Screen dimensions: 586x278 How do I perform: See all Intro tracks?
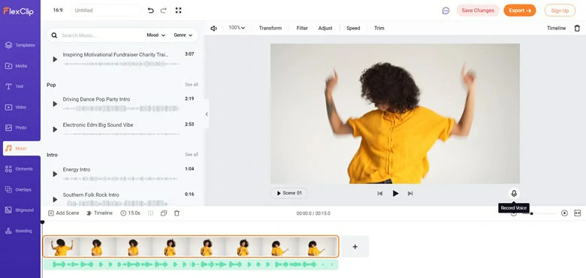(x=192, y=155)
